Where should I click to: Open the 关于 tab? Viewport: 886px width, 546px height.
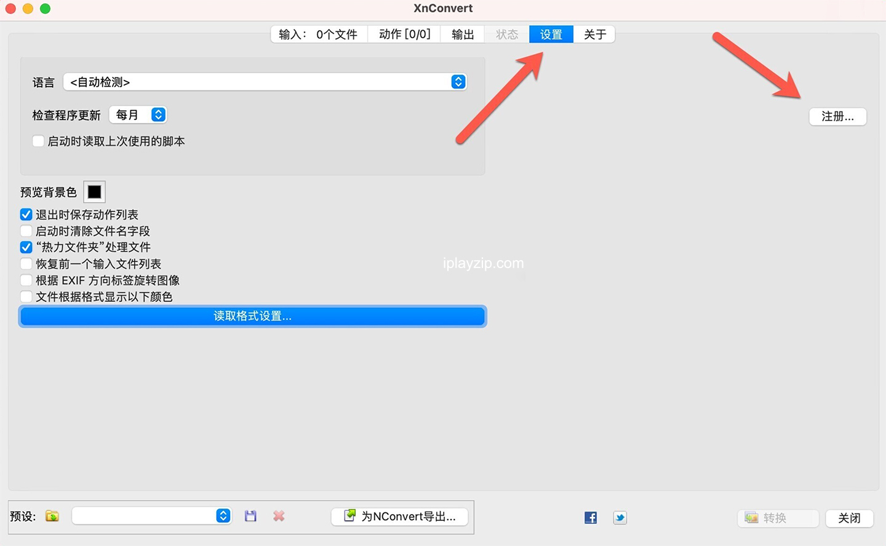594,34
